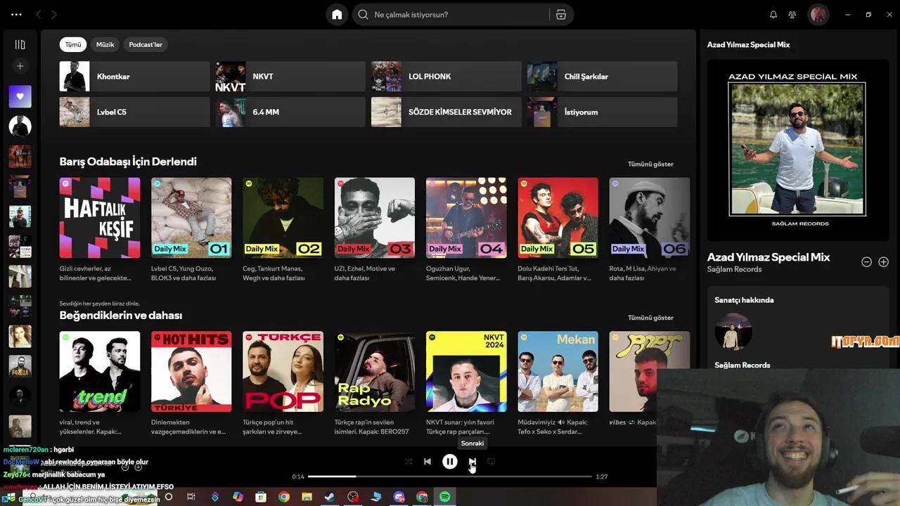The image size is (900, 506).
Task: Open Rap Radyo playlist cover
Action: point(375,372)
